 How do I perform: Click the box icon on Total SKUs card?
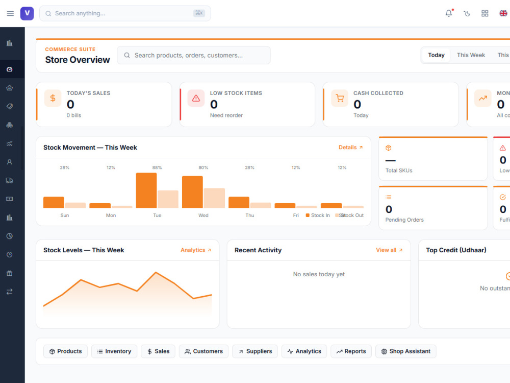[388, 148]
